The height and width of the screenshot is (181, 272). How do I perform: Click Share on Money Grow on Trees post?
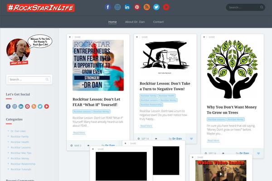(x=212, y=37)
